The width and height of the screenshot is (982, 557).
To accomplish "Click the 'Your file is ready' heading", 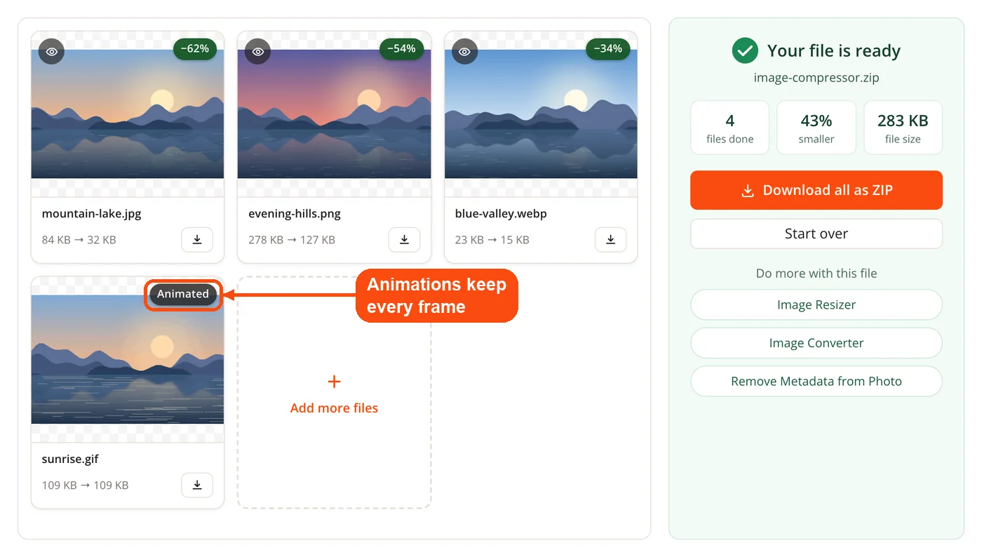I will pos(834,51).
